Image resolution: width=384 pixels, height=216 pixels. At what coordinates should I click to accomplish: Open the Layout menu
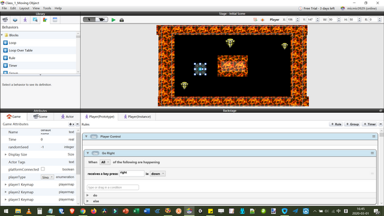click(24, 8)
